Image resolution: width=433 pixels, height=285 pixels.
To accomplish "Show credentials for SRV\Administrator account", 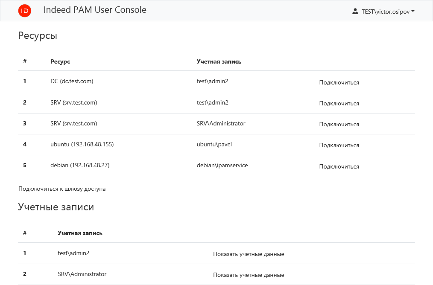I will (249, 275).
